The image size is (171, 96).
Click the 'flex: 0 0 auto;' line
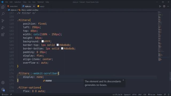pyautogui.click(x=34, y=91)
